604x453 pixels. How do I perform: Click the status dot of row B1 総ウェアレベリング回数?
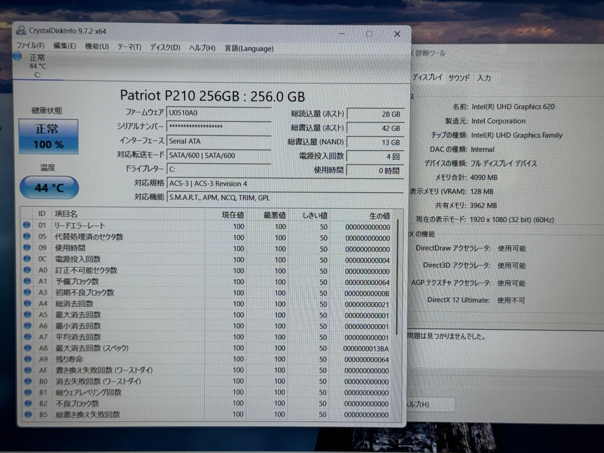(28, 392)
